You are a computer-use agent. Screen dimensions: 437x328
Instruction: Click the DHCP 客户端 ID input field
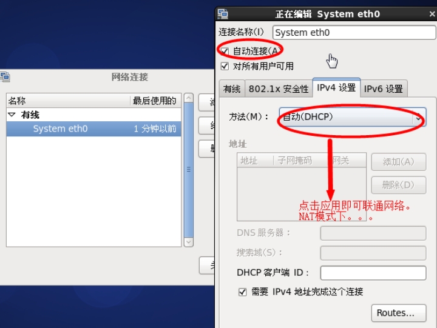coord(373,273)
